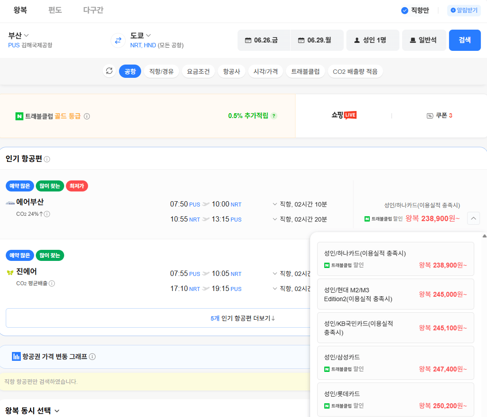Open the 부산 departure city dropdown
The width and height of the screenshot is (487, 417).
click(18, 35)
